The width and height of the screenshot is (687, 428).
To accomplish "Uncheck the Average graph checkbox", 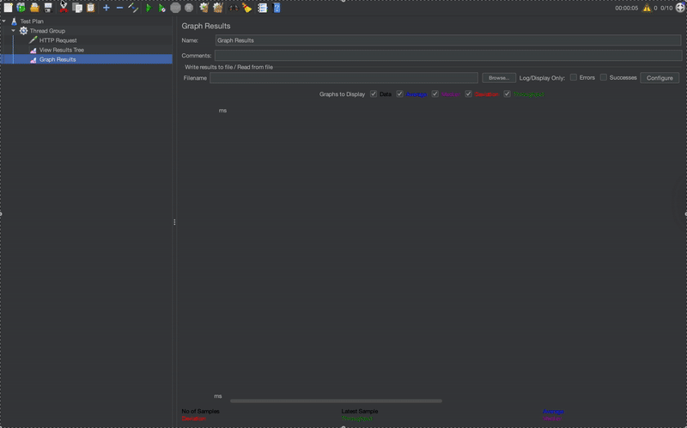I will coord(399,93).
